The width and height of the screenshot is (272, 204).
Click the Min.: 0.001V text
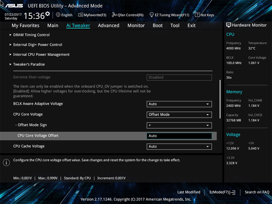coord(23,178)
